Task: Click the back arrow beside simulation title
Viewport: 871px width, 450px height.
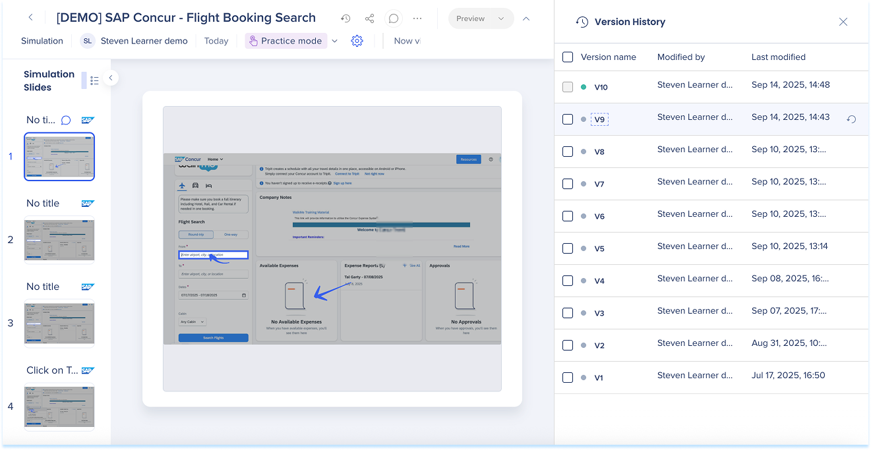Action: (x=30, y=18)
